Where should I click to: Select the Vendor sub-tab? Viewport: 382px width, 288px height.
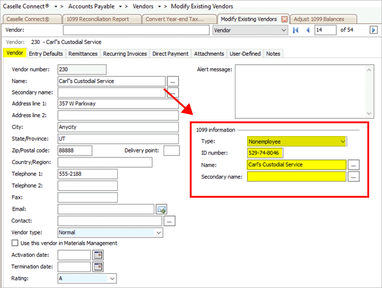click(x=15, y=53)
